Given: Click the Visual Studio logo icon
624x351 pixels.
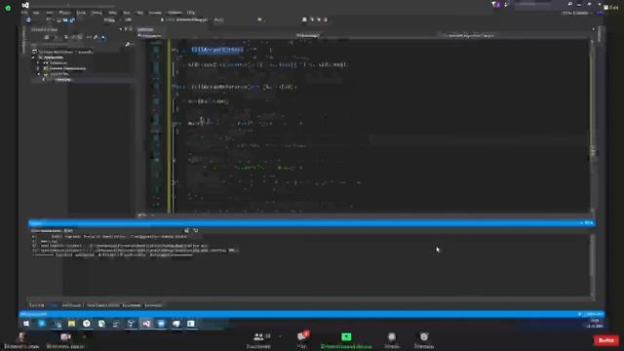Looking at the screenshot, I should pyautogui.click(x=25, y=5).
